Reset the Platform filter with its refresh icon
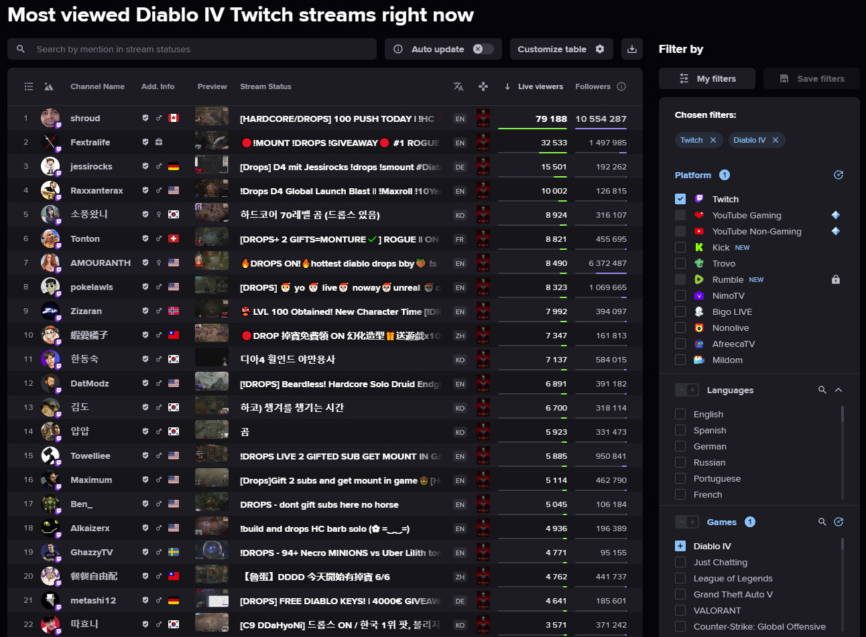Image resolution: width=866 pixels, height=637 pixels. 838,175
